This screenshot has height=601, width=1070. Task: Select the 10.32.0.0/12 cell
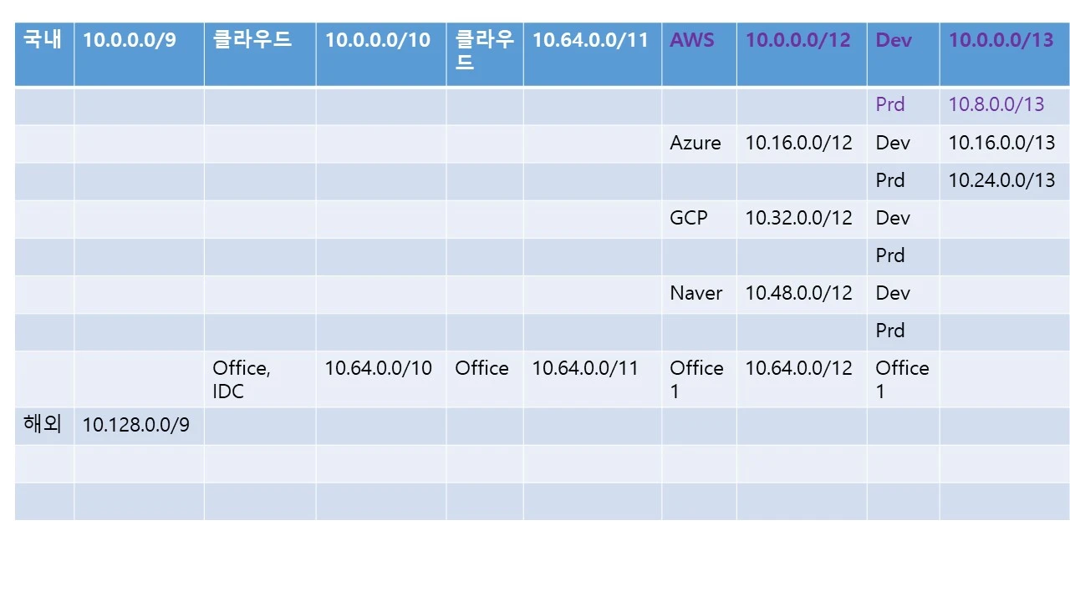point(801,218)
